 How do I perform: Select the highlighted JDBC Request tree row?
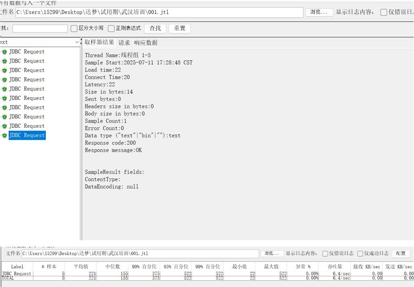[27, 135]
